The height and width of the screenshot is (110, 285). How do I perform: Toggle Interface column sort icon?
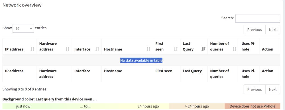point(97,49)
